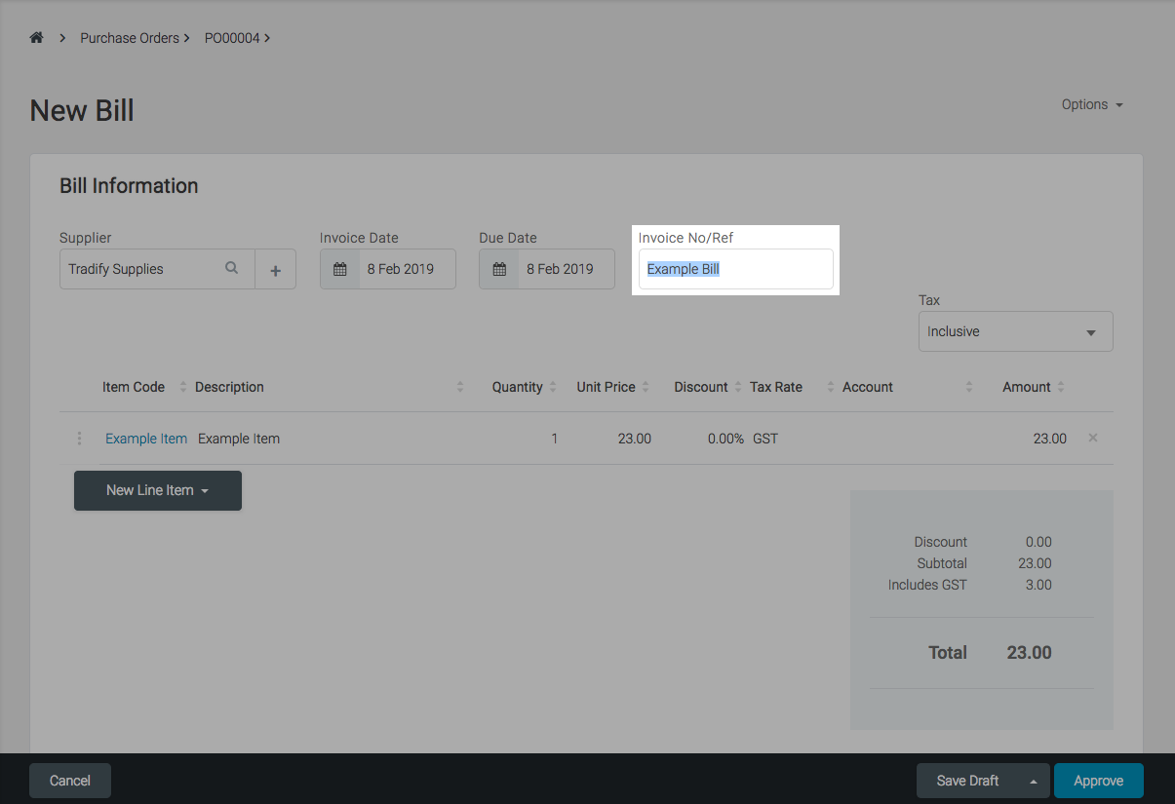Screen dimensions: 1175x804
Task: Click the line Amount 23.00 cell
Action: [1050, 439]
